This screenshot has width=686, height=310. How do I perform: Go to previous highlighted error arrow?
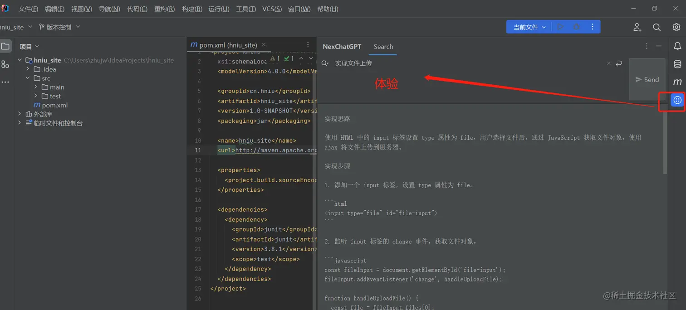tap(301, 58)
